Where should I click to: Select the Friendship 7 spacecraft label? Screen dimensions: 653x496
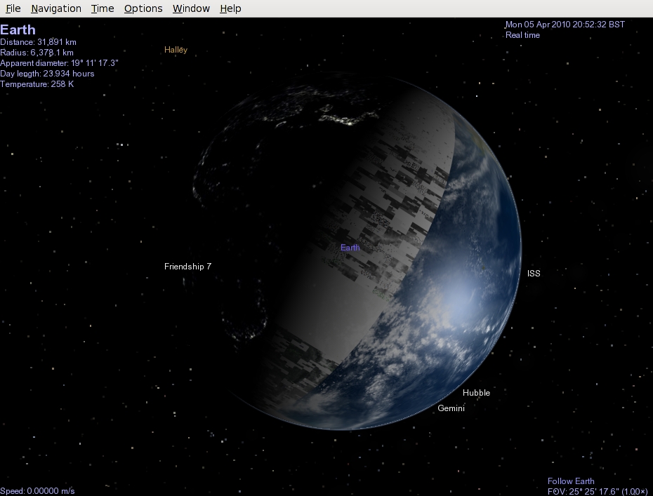coord(187,267)
